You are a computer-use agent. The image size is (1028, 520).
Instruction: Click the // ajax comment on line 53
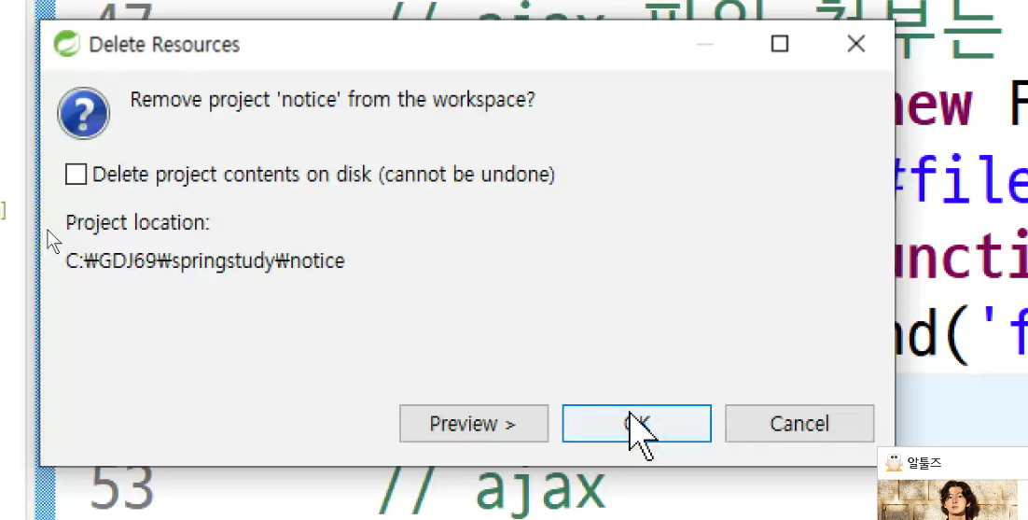[492, 488]
